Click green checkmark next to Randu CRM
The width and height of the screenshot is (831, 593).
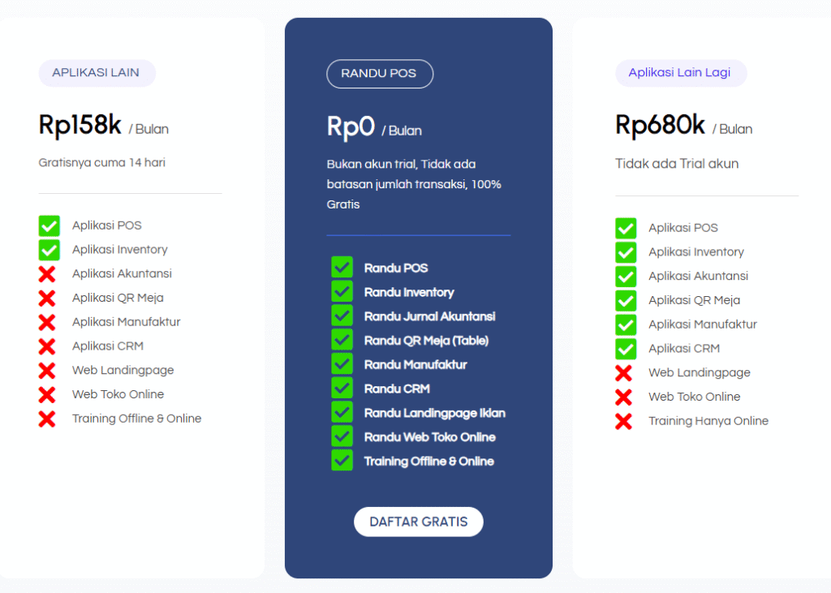[342, 389]
